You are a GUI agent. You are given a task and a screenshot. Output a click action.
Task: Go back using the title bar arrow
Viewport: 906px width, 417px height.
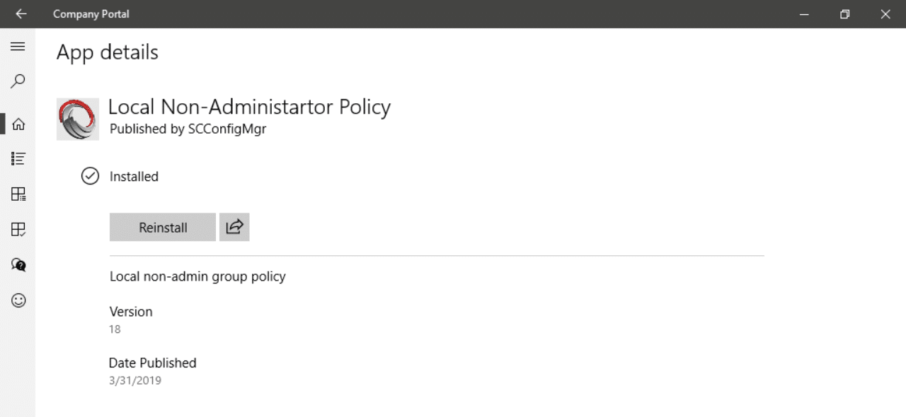click(21, 13)
